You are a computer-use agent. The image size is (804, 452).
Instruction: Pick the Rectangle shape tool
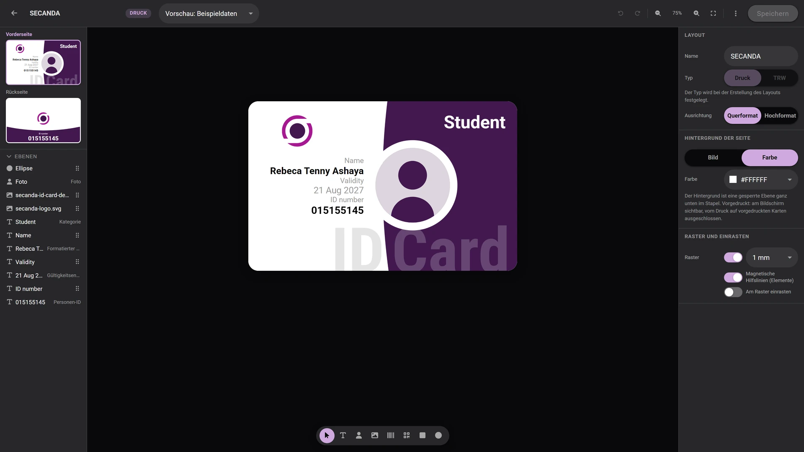click(x=423, y=435)
